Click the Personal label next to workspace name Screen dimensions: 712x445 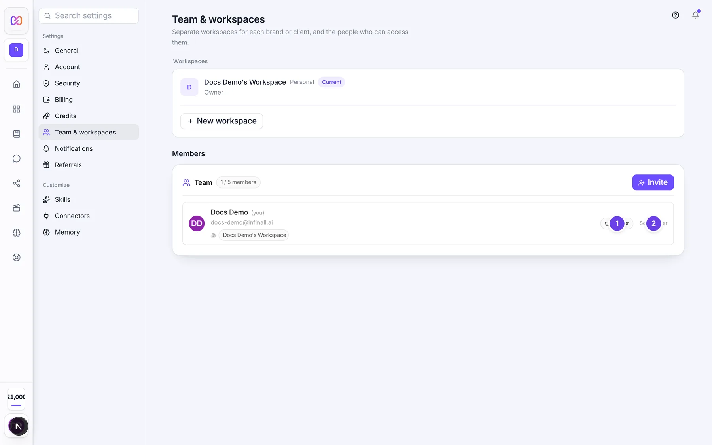pos(302,82)
